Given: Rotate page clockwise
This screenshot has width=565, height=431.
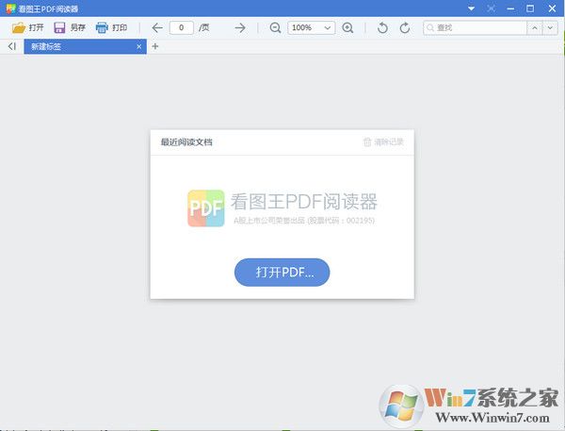Looking at the screenshot, I should 405,28.
